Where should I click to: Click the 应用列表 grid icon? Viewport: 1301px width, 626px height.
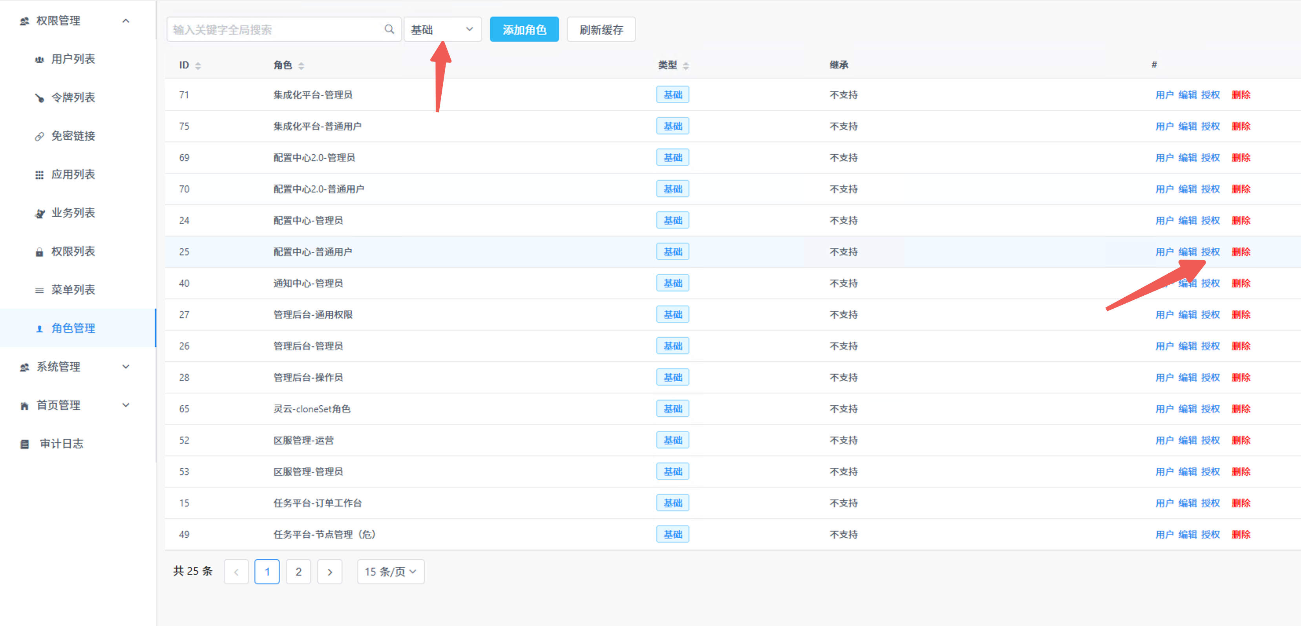pyautogui.click(x=39, y=175)
